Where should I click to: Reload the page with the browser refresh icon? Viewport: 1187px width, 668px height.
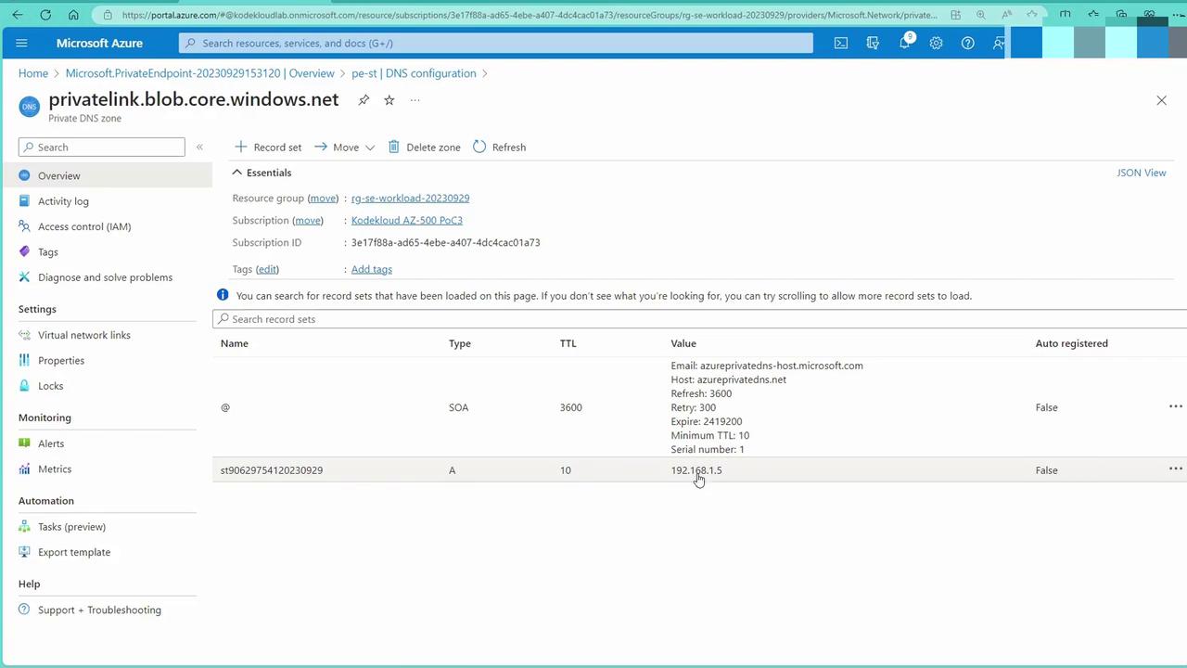click(45, 15)
